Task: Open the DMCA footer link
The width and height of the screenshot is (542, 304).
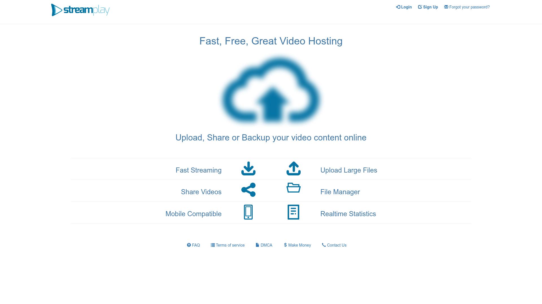Action: [x=264, y=245]
